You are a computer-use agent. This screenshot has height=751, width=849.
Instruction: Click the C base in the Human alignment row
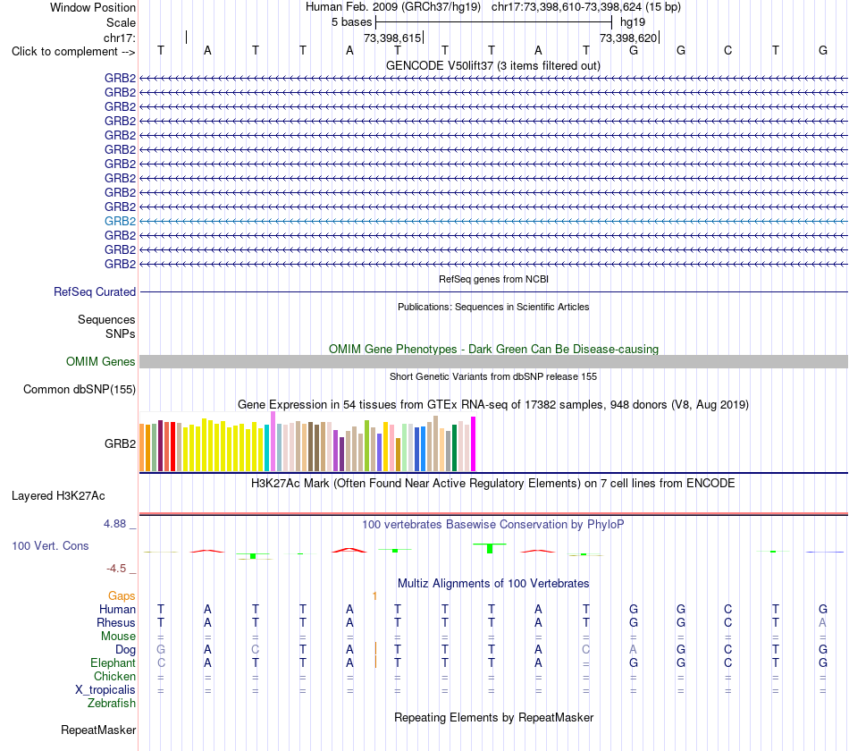point(727,609)
